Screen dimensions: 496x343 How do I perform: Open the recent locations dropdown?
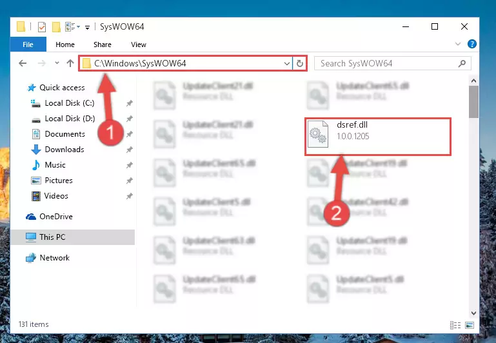[x=57, y=63]
